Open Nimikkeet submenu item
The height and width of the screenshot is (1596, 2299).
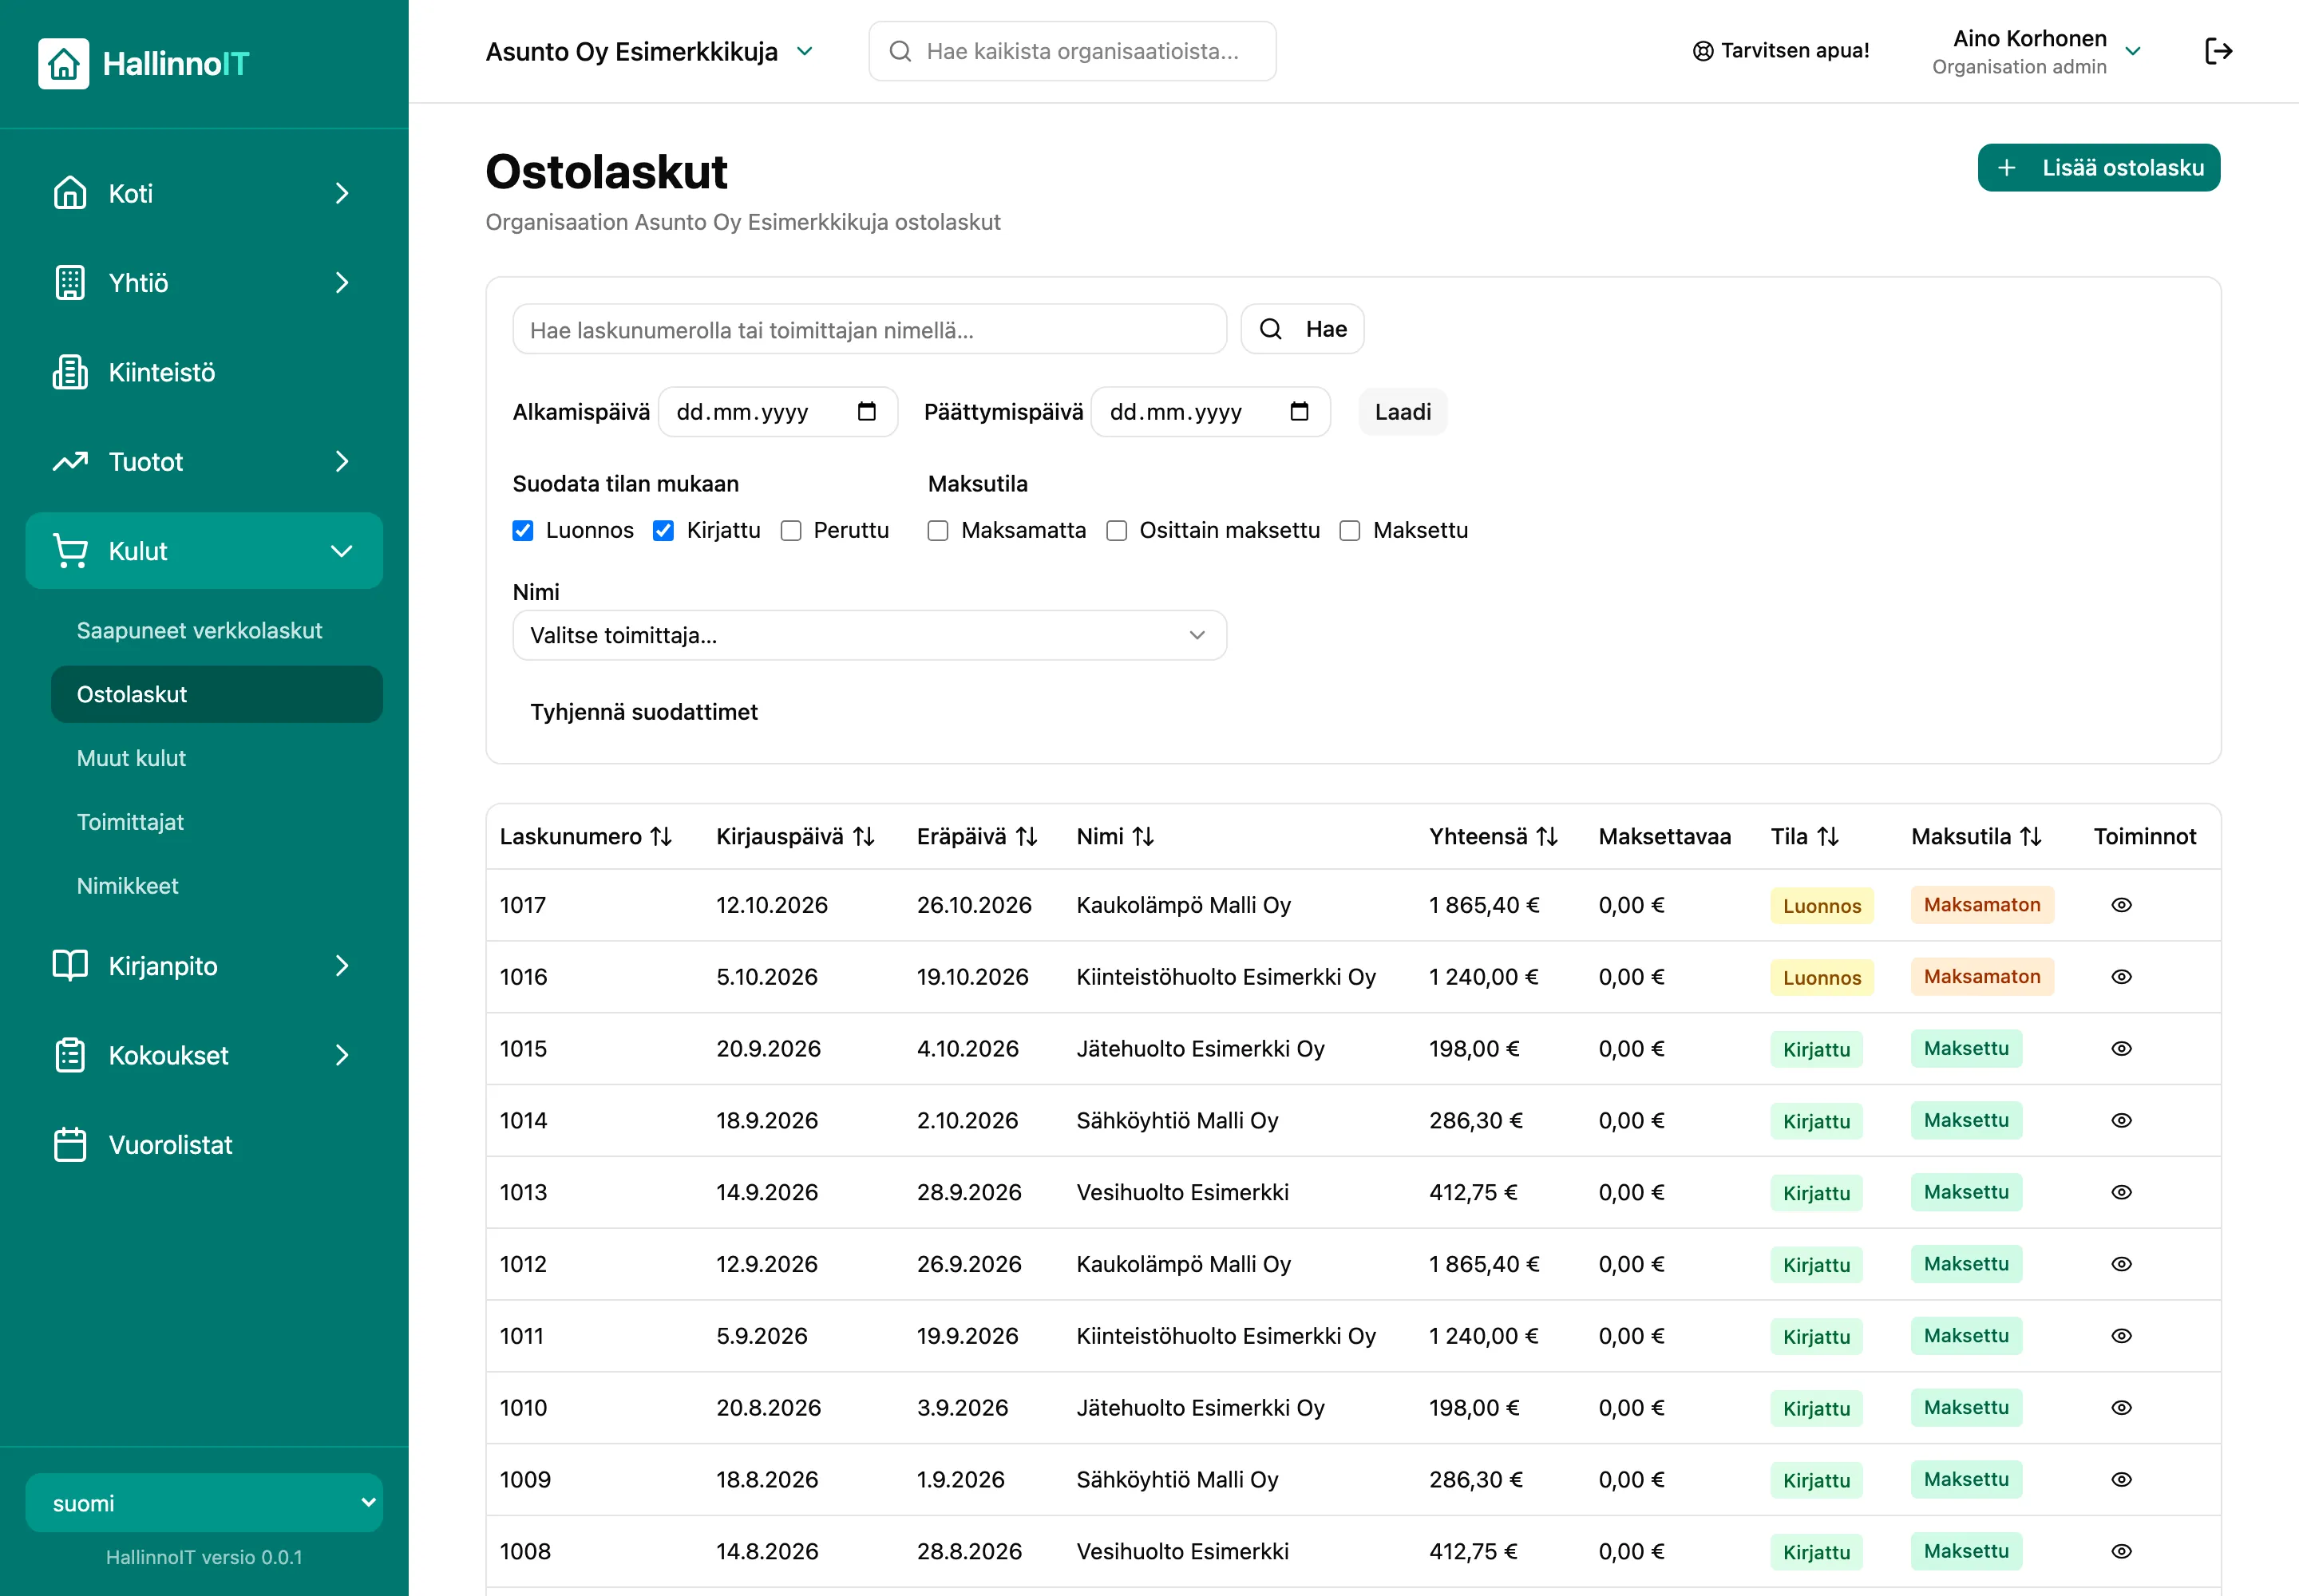(x=127, y=886)
